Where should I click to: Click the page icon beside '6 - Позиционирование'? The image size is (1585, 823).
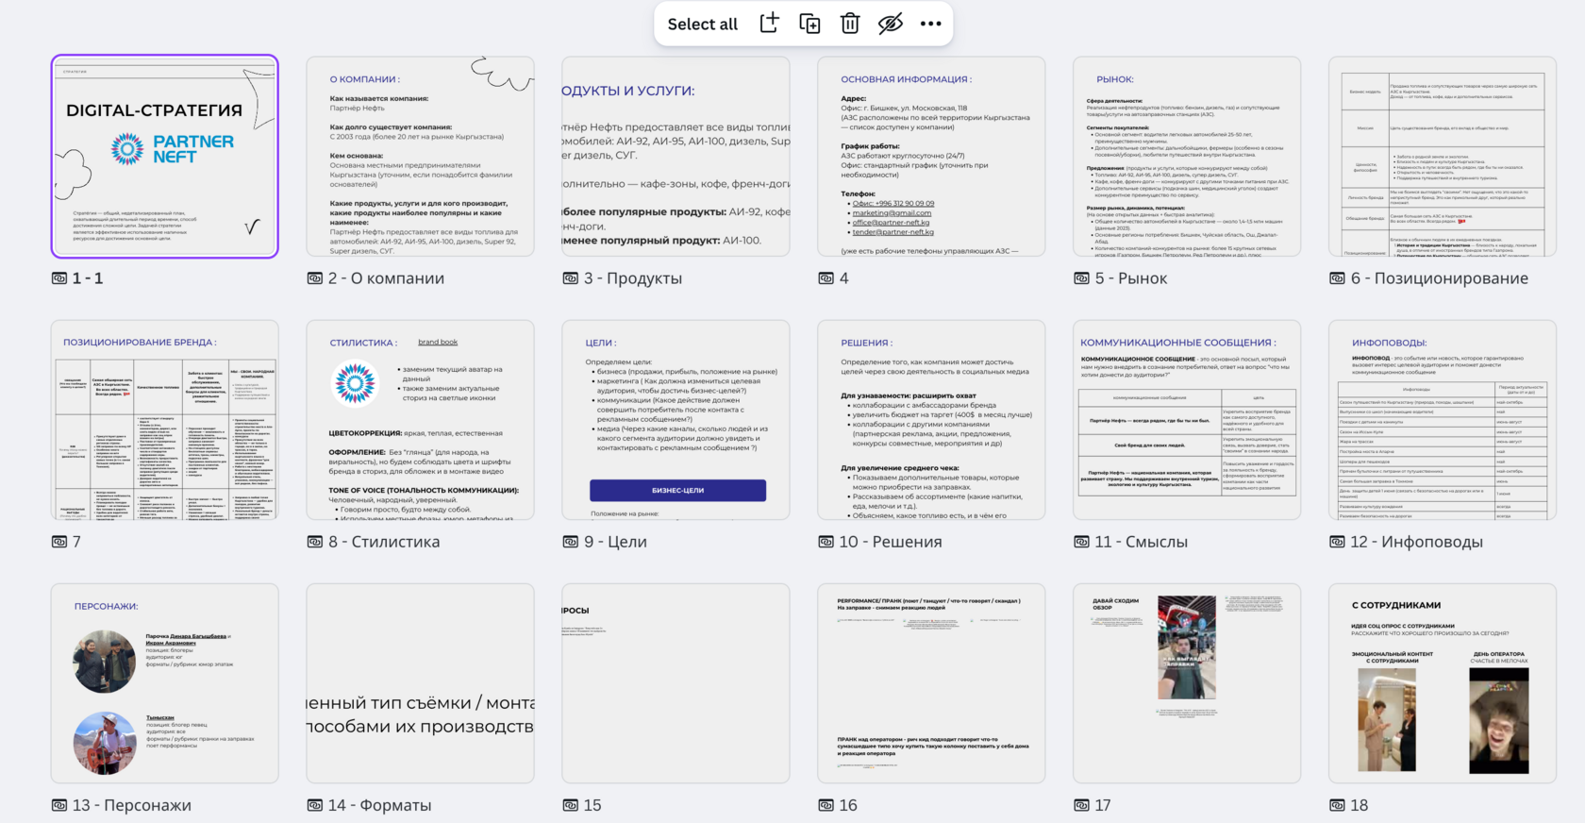pyautogui.click(x=1337, y=278)
